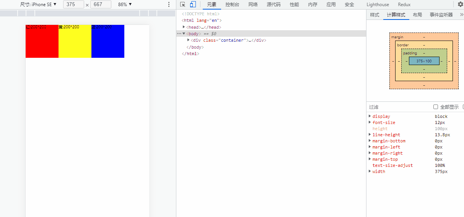
Task: Collapse the body element node
Action: coord(184,34)
